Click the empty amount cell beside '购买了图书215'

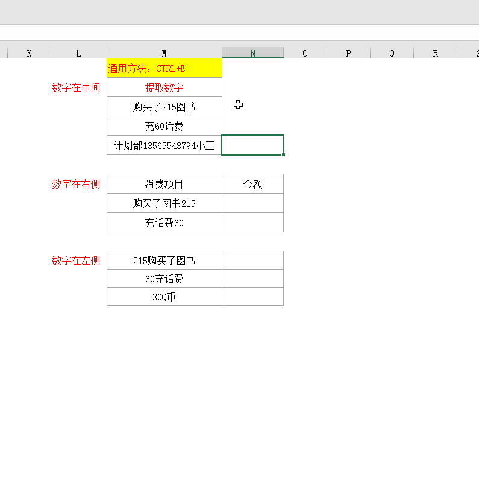(252, 203)
